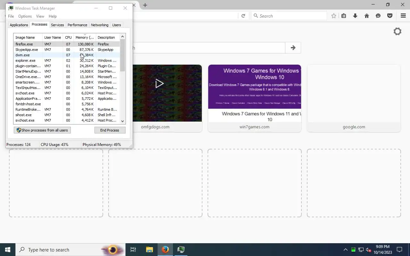Viewport: 410px width, 256px height.
Task: Click Task Manager taskbar icon
Action: click(x=181, y=250)
